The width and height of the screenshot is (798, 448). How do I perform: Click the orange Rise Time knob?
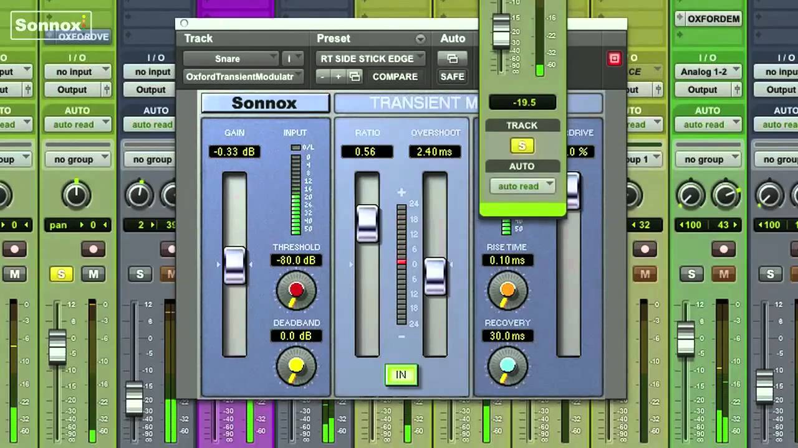pyautogui.click(x=507, y=291)
